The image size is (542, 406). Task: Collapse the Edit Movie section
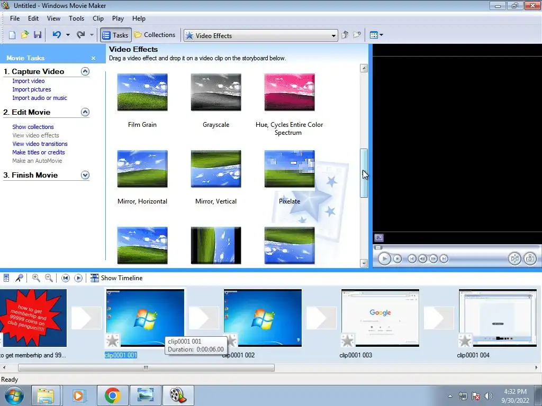(85, 112)
